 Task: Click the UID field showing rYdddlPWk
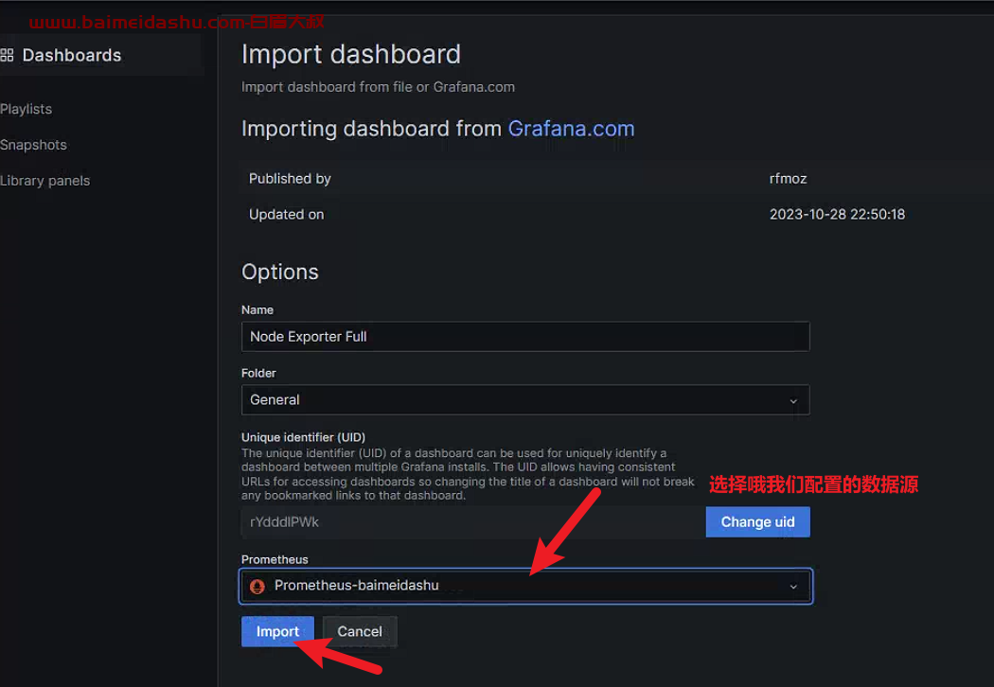473,522
